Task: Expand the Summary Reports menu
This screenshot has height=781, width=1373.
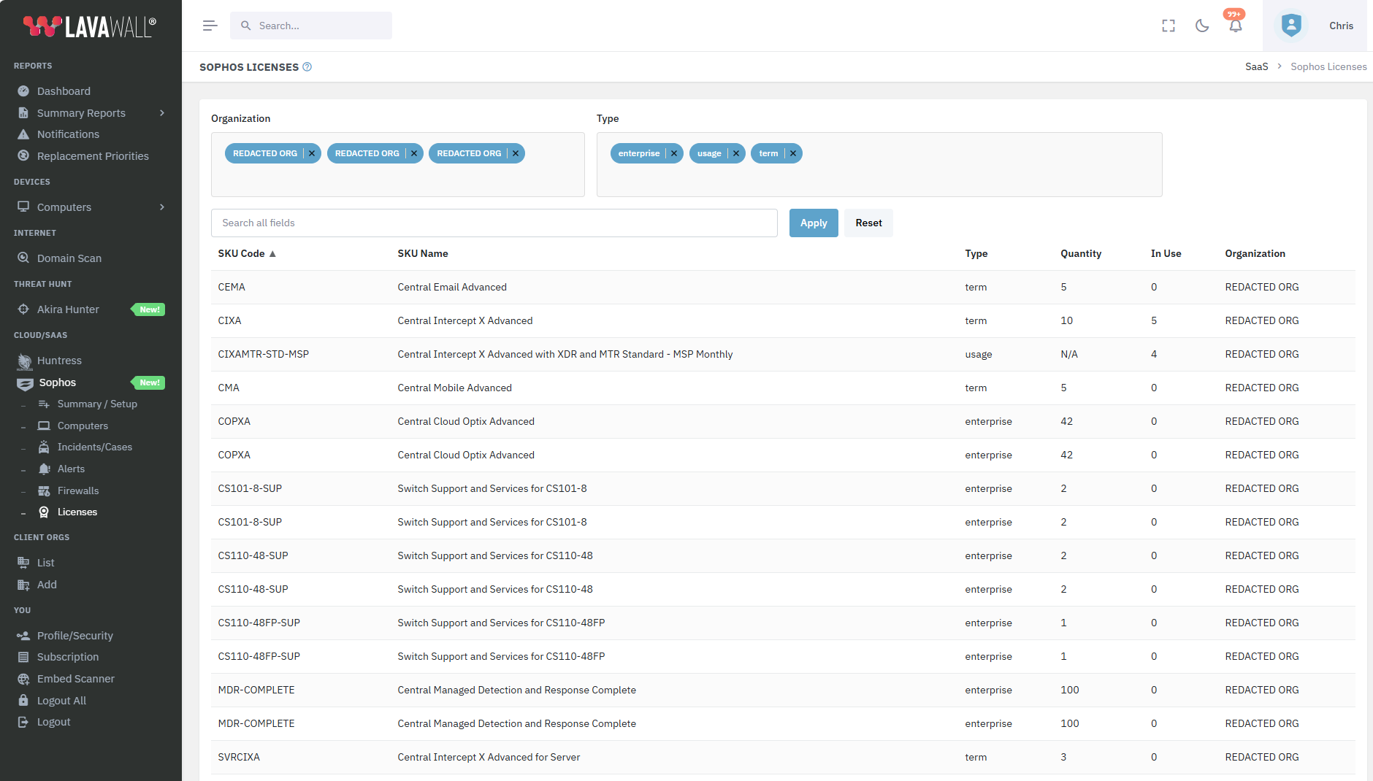Action: (x=80, y=112)
